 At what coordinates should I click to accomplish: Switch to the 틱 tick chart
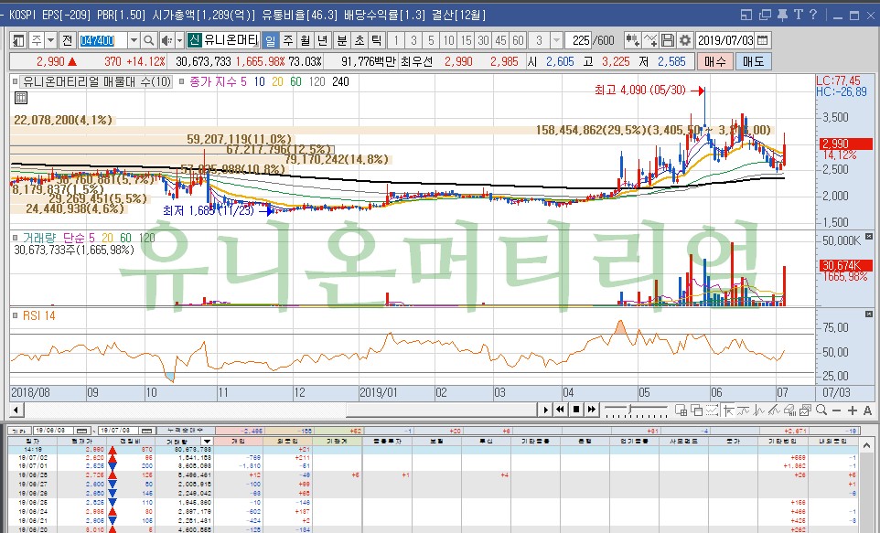pos(377,40)
